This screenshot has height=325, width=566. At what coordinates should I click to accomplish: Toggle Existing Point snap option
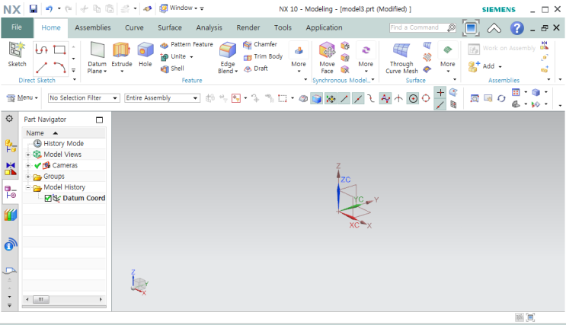[440, 93]
